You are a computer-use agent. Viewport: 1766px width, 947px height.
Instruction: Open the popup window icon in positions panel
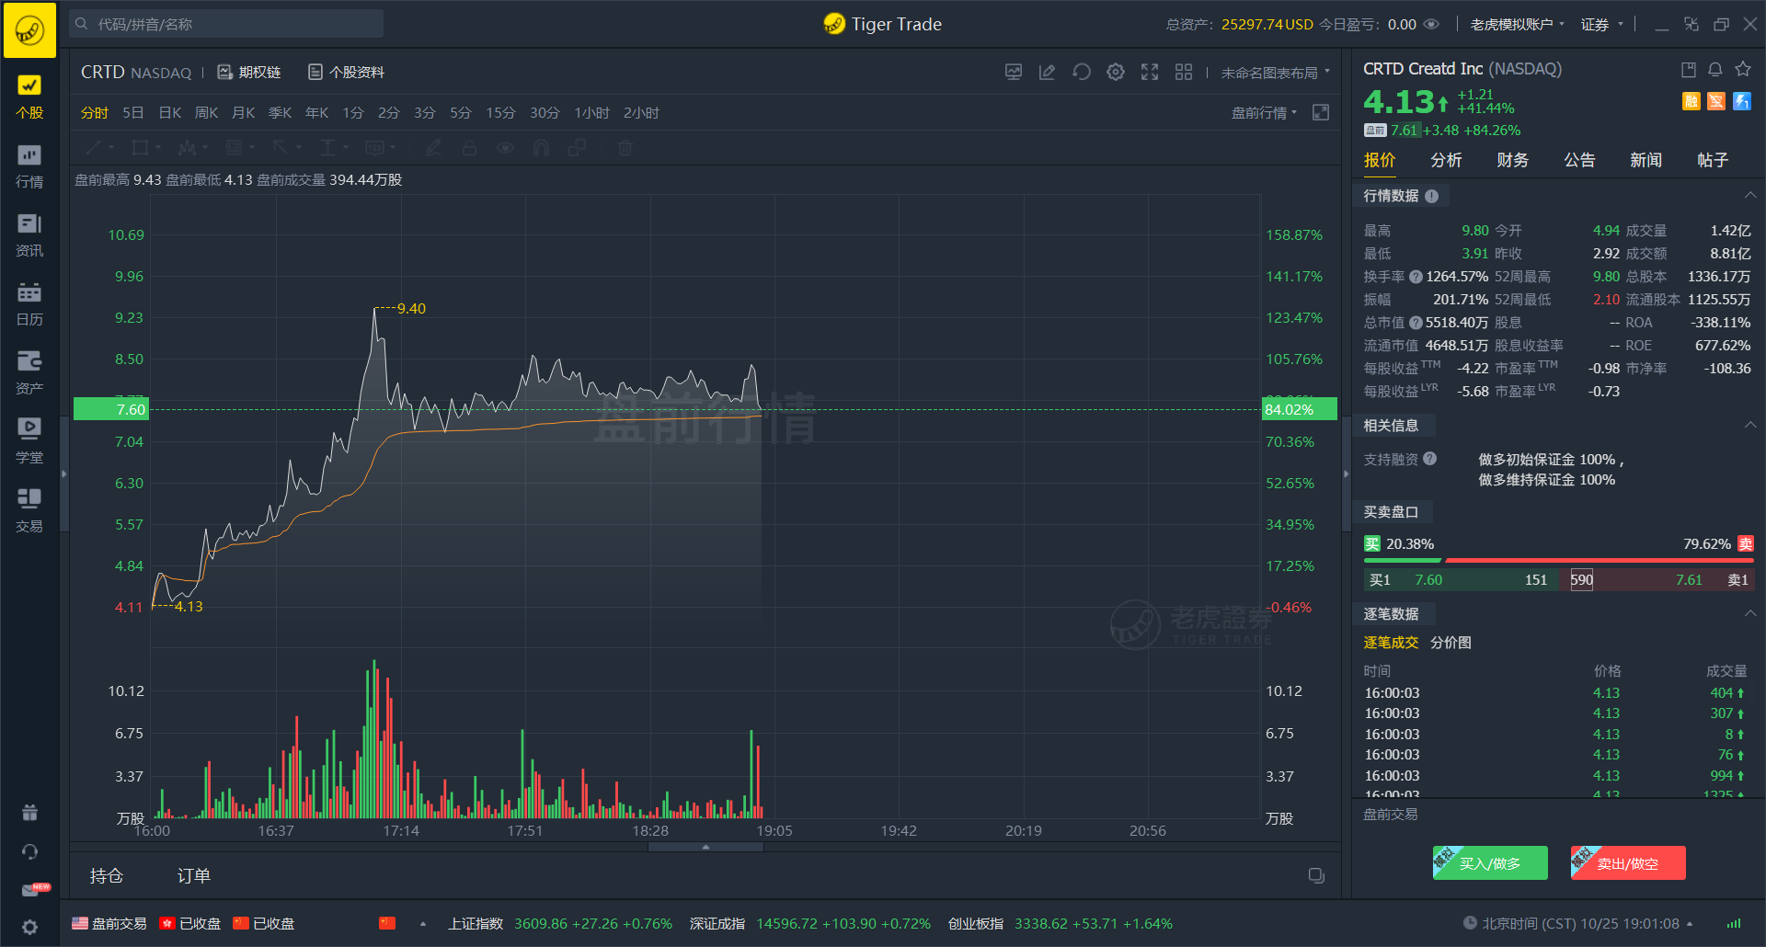(x=1317, y=875)
